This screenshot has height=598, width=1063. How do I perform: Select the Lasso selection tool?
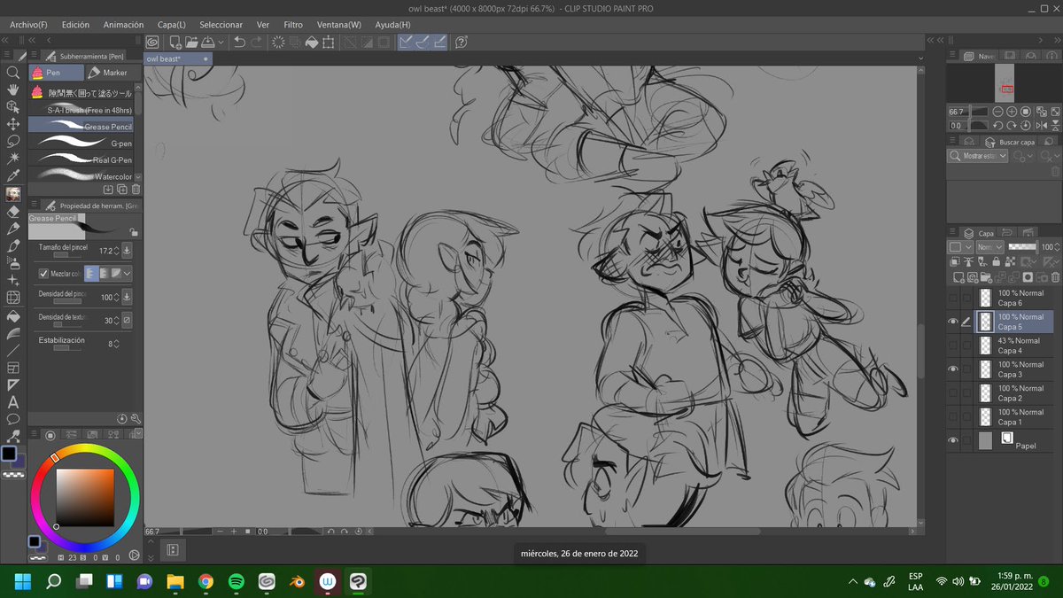[12, 142]
